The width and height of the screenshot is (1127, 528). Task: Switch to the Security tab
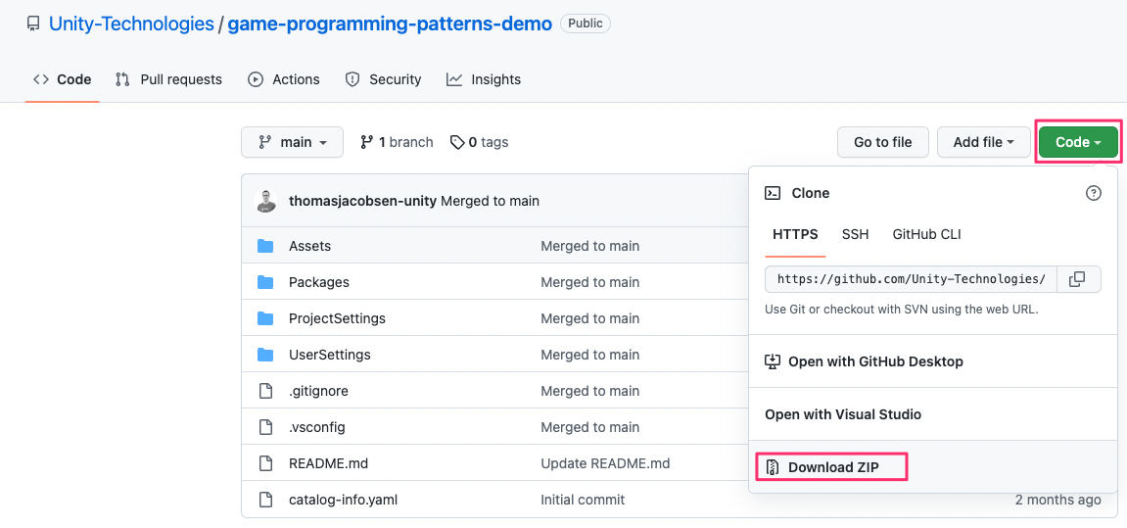[383, 79]
